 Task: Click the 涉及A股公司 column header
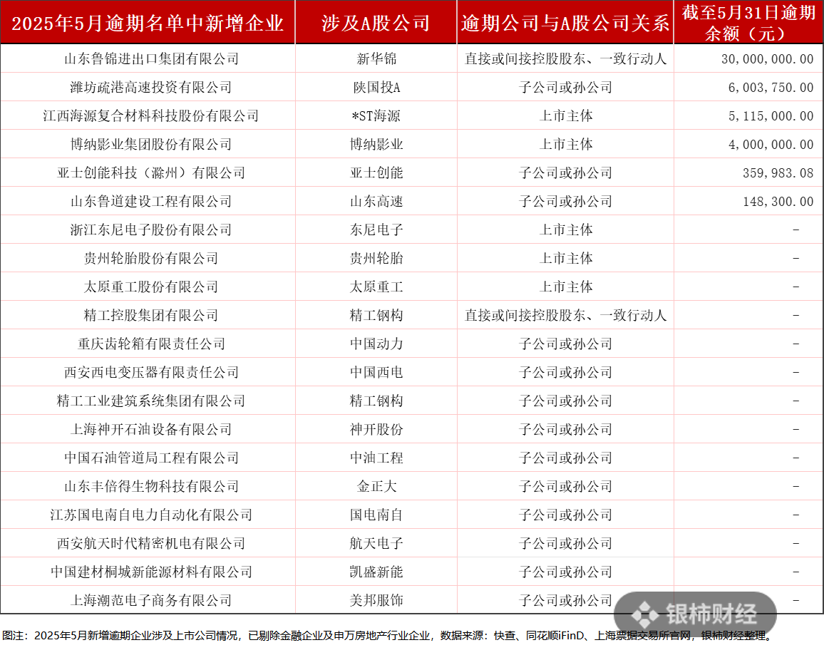376,24
